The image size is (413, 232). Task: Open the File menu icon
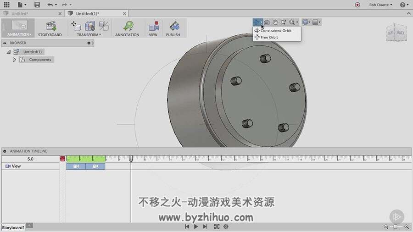[21, 5]
